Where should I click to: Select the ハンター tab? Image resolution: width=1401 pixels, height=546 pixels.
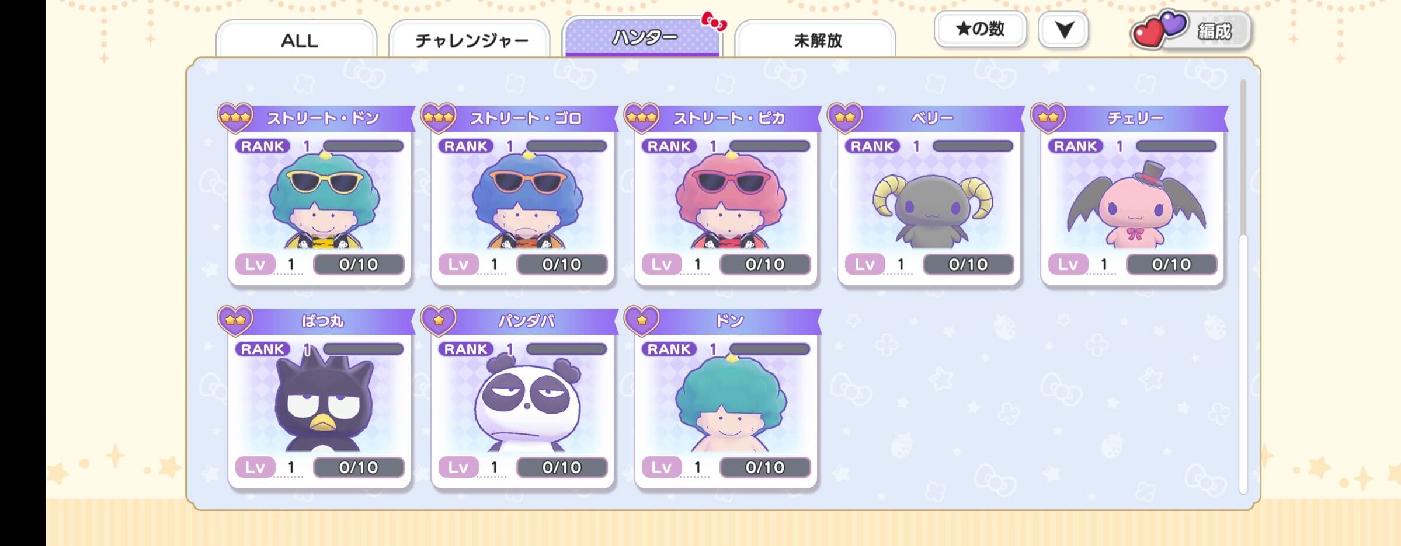643,37
